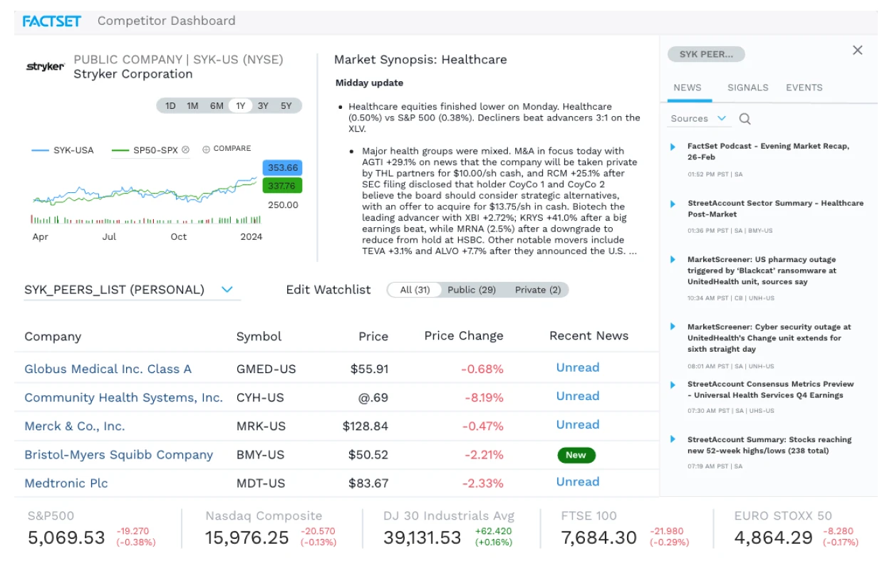Open Globus Medical Inc. Class A link

tap(108, 369)
